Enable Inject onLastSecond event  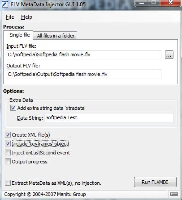click(8, 153)
